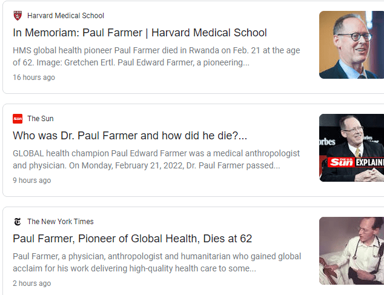The image size is (384, 295).
Task: Open 'In Memoriam: Paul Farmer' headline
Action: (140, 33)
